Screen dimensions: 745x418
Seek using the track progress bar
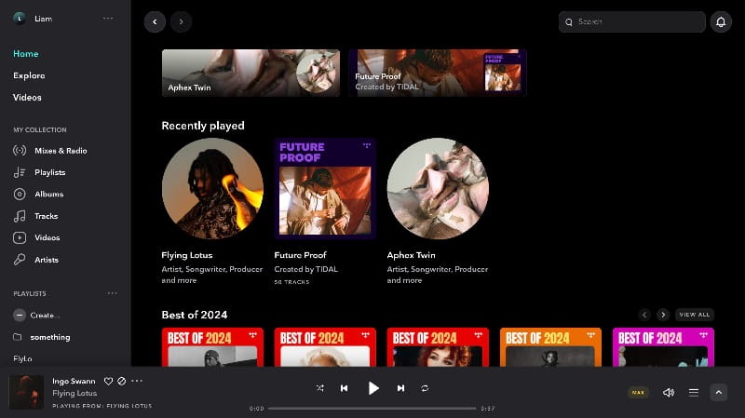point(372,408)
